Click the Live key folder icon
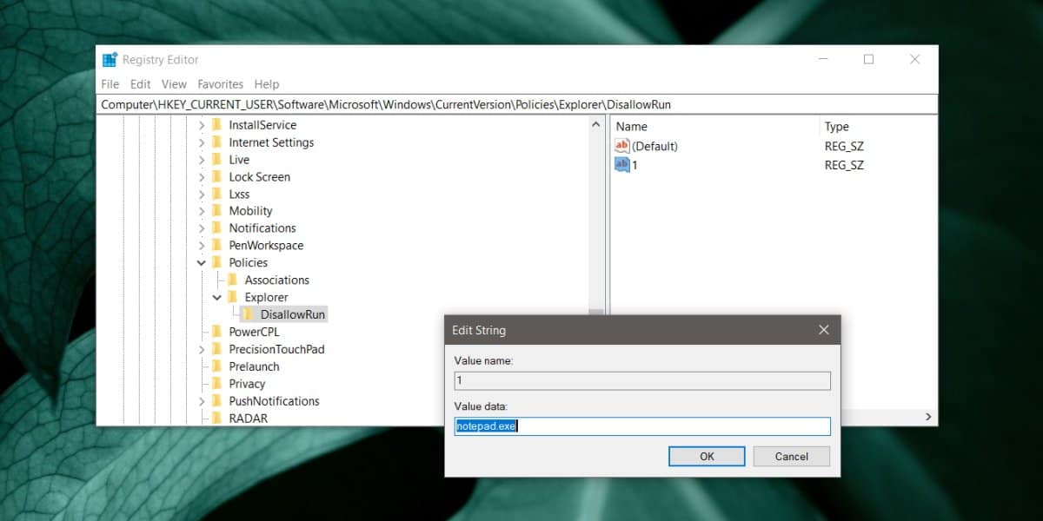The image size is (1043, 521). [x=217, y=160]
